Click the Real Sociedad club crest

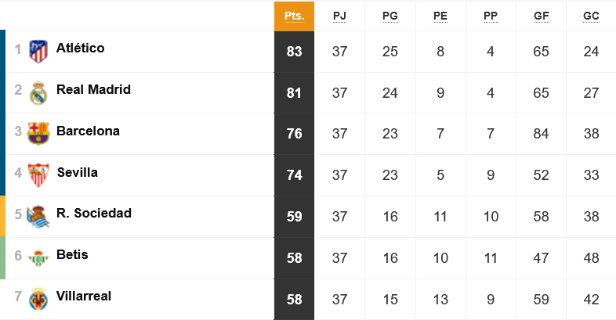38,217
